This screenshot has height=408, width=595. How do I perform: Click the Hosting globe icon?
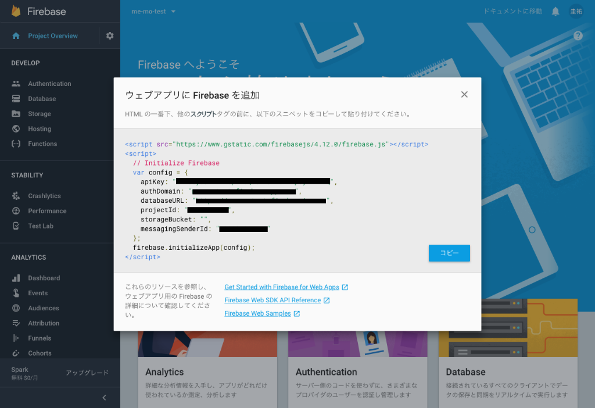(16, 128)
